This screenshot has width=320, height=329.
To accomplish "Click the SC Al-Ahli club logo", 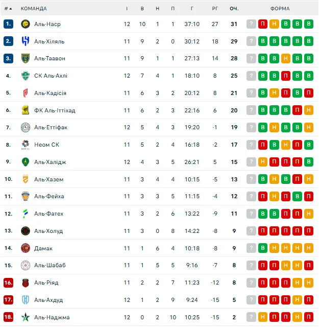I will tap(26, 76).
